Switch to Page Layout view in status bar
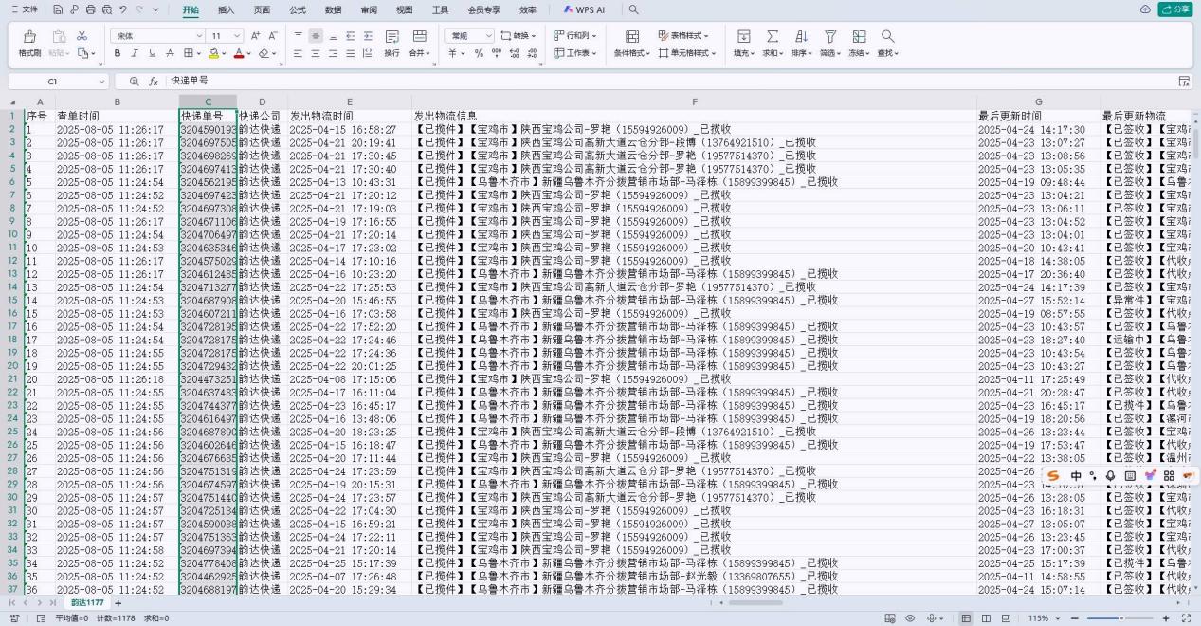The image size is (1201, 626). tap(985, 618)
